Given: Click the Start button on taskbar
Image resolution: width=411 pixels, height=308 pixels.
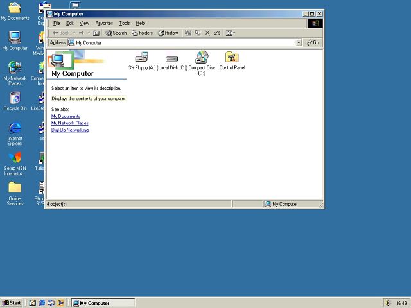Looking at the screenshot, I should pos(12,303).
